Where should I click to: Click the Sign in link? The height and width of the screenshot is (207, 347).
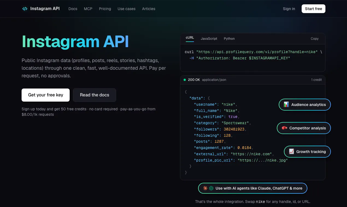pos(289,9)
